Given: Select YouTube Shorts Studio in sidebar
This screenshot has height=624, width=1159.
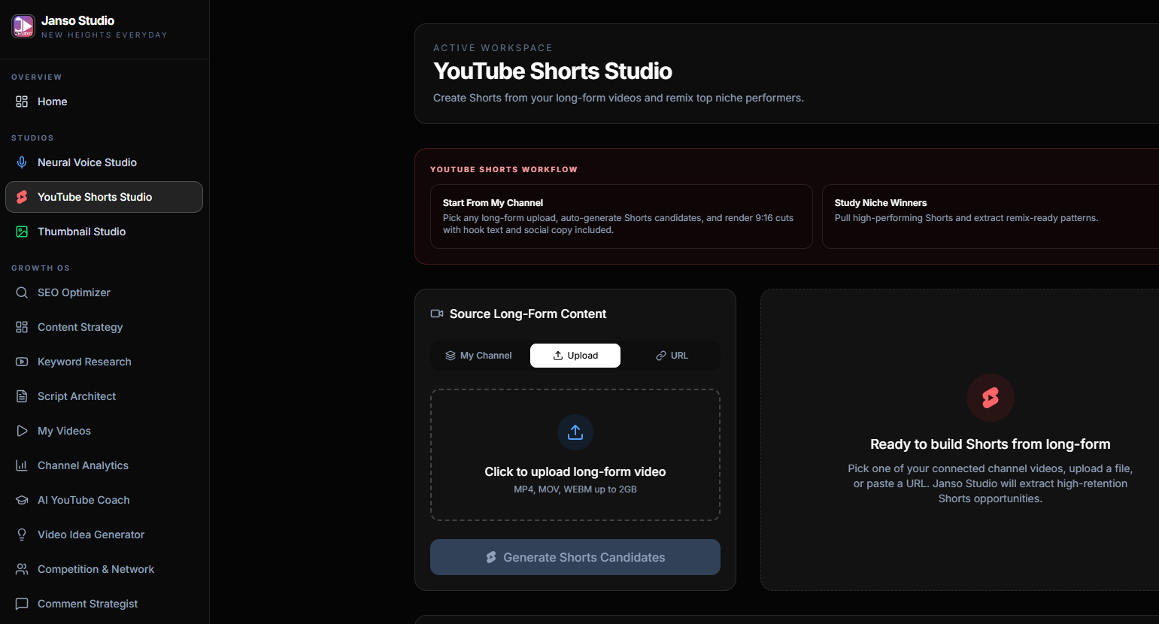Looking at the screenshot, I should click(x=104, y=197).
